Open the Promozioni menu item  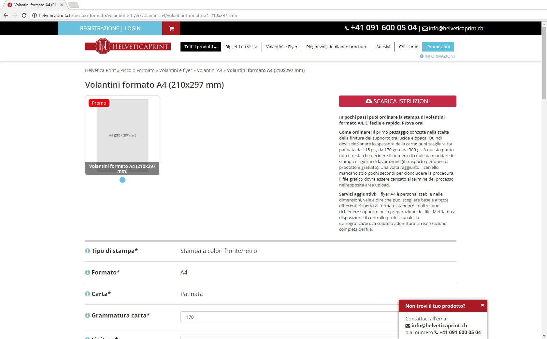438,47
